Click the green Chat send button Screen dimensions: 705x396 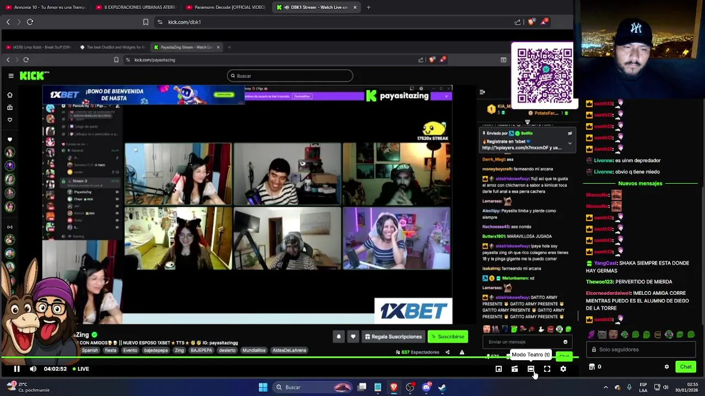[686, 367]
